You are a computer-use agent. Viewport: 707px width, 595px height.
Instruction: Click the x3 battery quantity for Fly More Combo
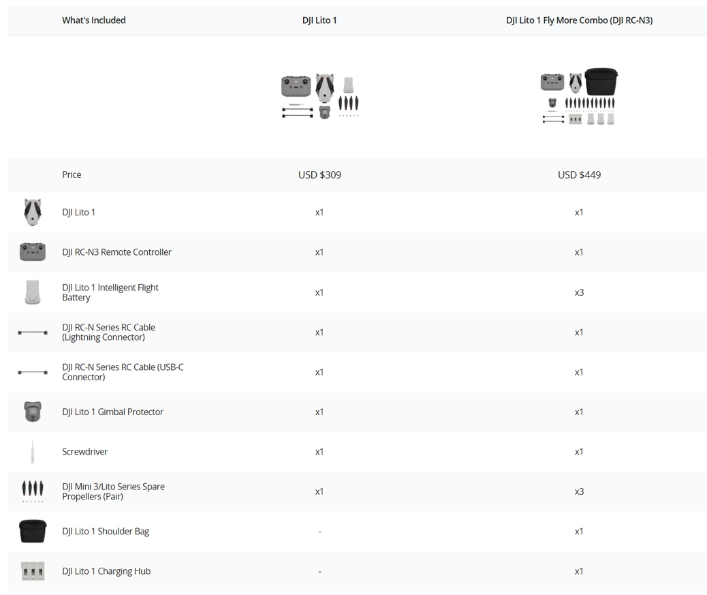coord(580,292)
